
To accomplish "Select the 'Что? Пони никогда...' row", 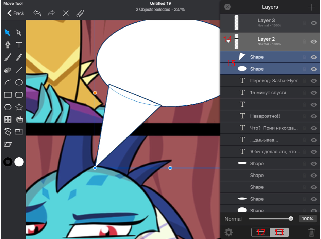I will [270, 128].
